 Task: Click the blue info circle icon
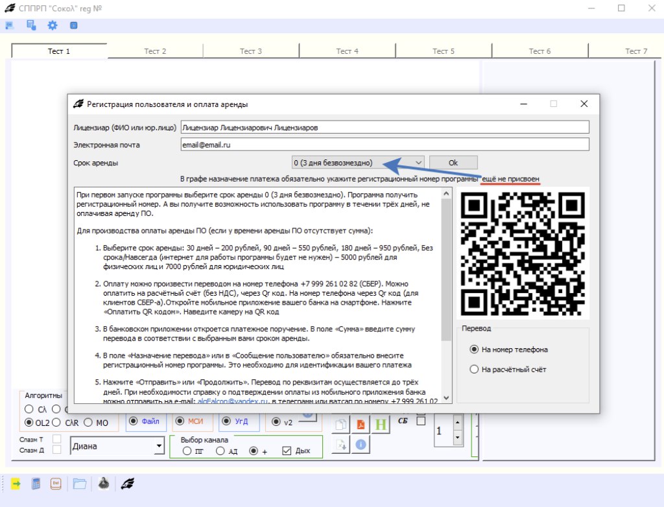coord(361,445)
